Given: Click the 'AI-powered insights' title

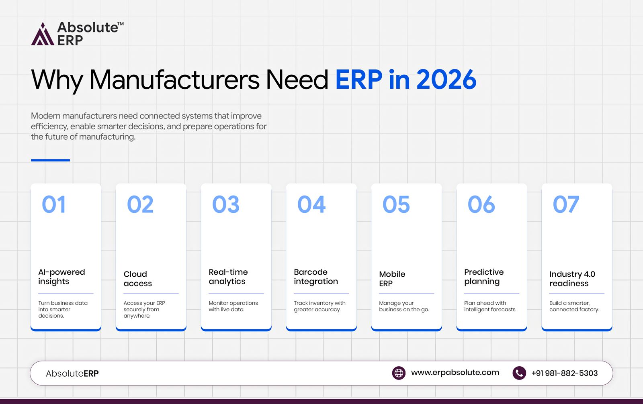Looking at the screenshot, I should point(61,277).
